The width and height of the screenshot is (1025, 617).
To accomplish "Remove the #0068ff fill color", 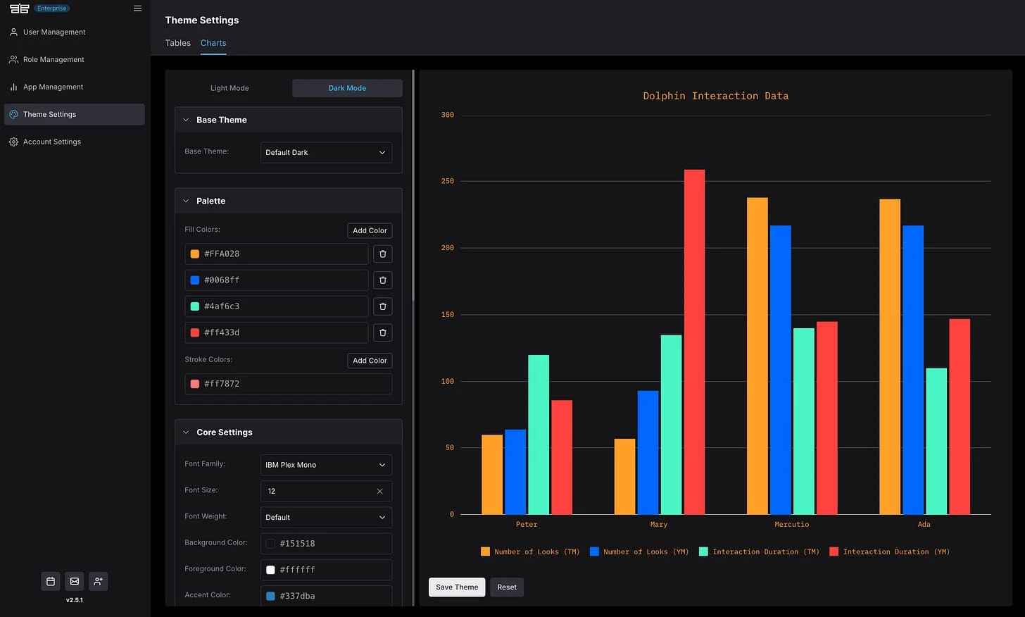I will point(382,280).
